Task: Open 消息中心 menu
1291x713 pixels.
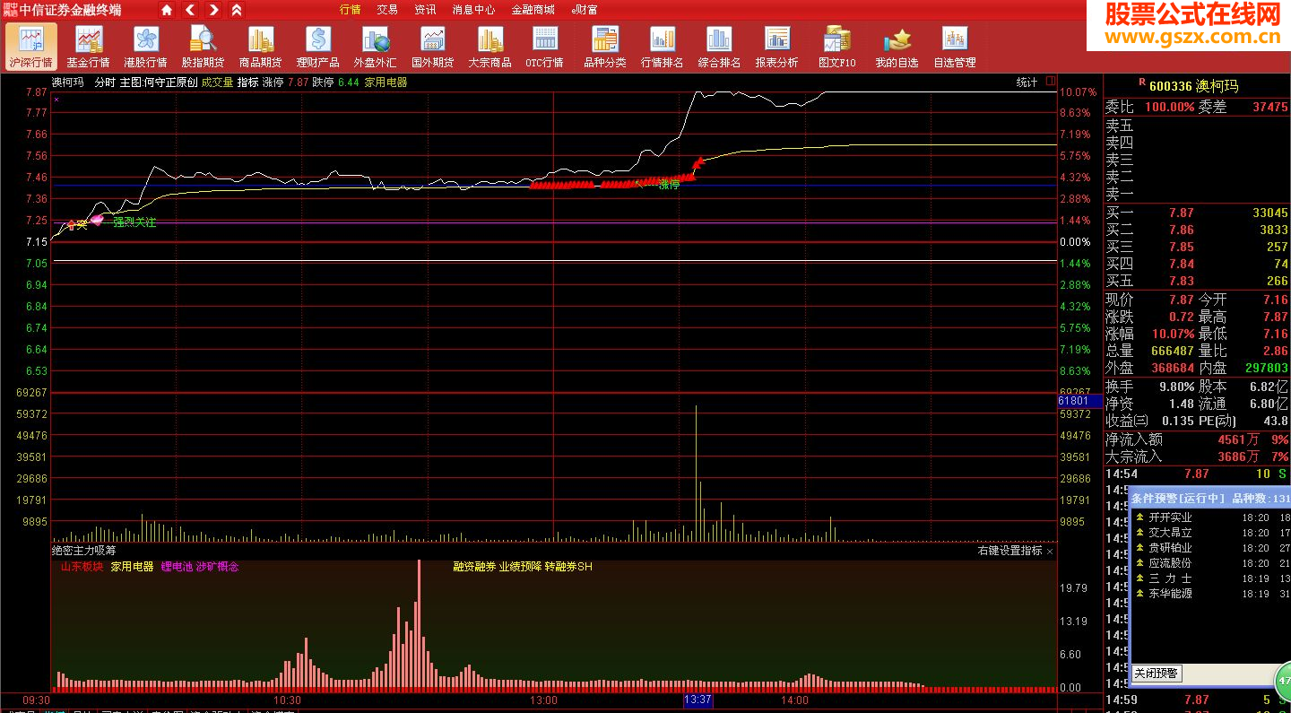Action: 473,10
